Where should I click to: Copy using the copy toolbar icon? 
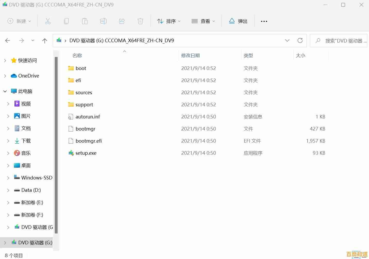pyautogui.click(x=66, y=21)
